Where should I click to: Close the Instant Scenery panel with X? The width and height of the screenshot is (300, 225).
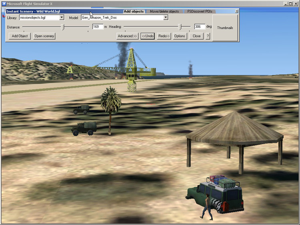[236, 11]
